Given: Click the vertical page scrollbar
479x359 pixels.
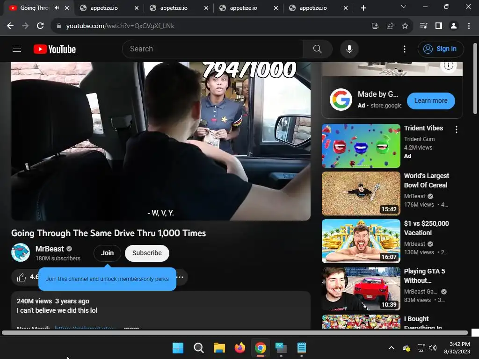Looking at the screenshot, I should pyautogui.click(x=475, y=79).
